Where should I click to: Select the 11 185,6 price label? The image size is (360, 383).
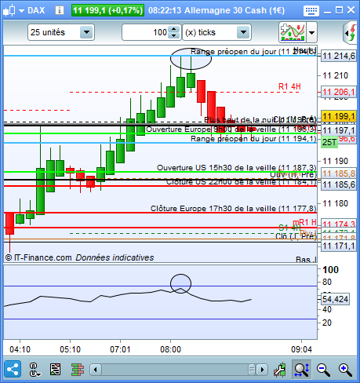(x=339, y=184)
